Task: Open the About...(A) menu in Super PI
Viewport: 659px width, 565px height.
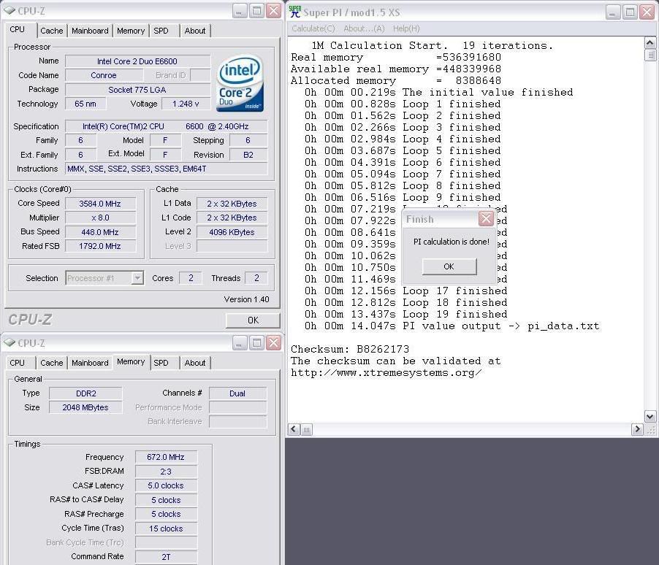Action: tap(364, 28)
